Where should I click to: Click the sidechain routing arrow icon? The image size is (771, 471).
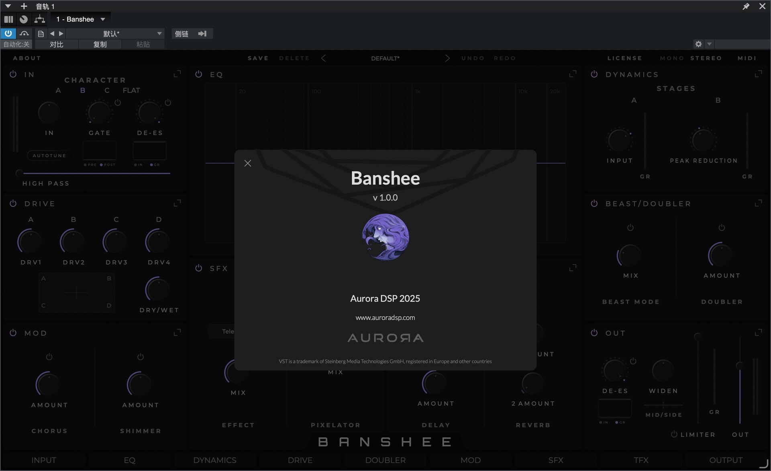click(202, 34)
